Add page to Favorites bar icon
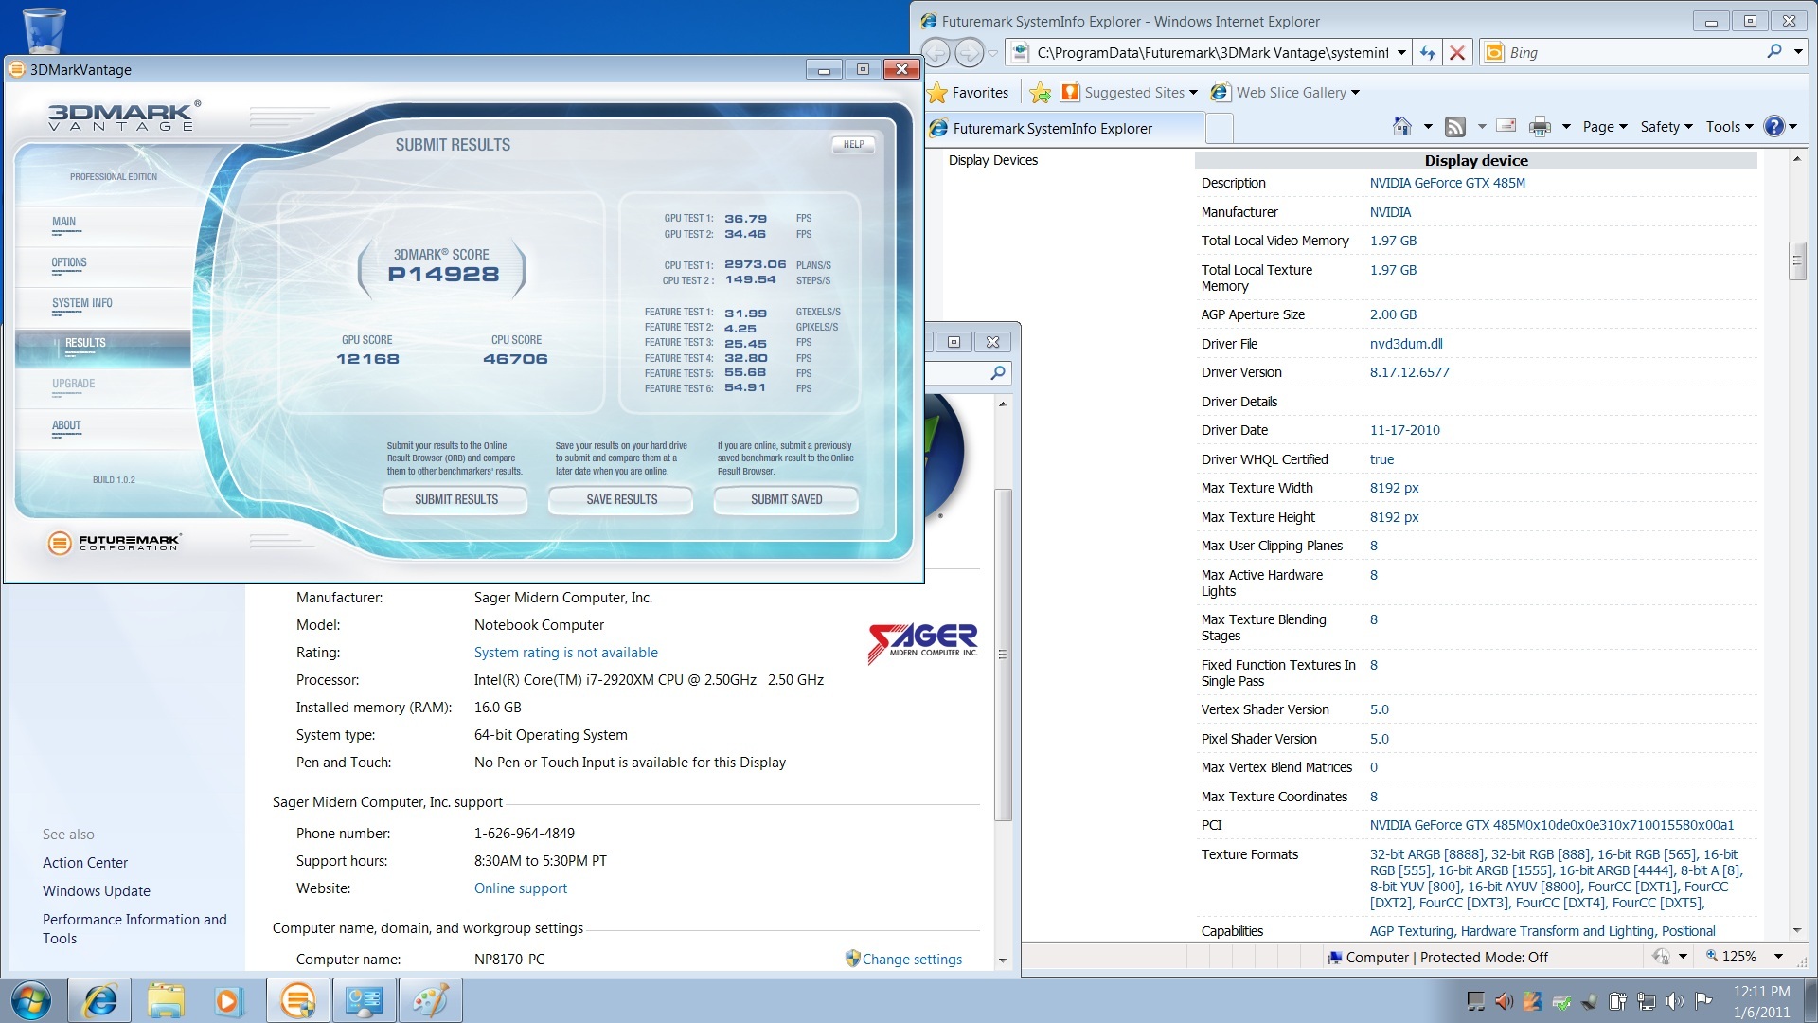The image size is (1818, 1023). click(x=1040, y=93)
